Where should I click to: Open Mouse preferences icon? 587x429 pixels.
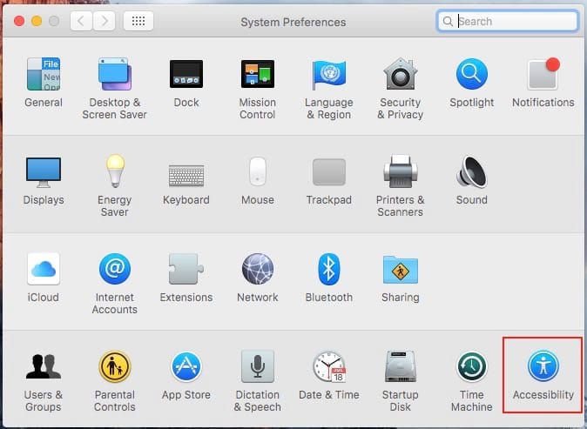258,171
